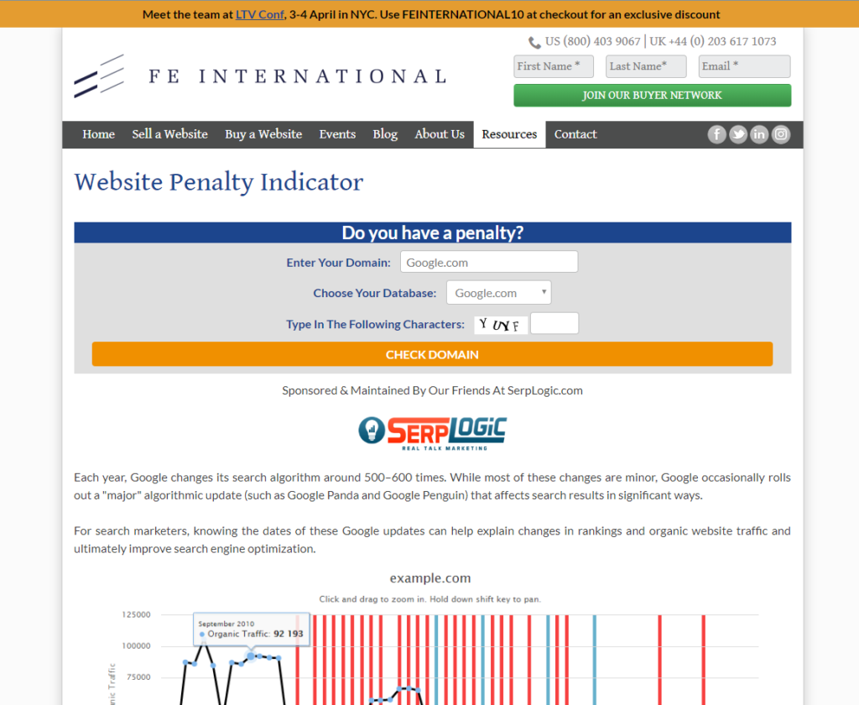Click the UK phone number text

tap(713, 42)
